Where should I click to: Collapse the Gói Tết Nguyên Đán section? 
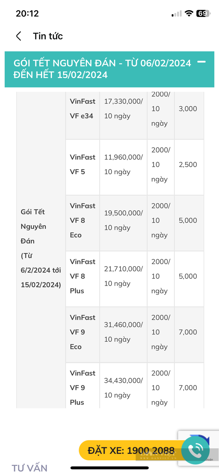tap(201, 62)
